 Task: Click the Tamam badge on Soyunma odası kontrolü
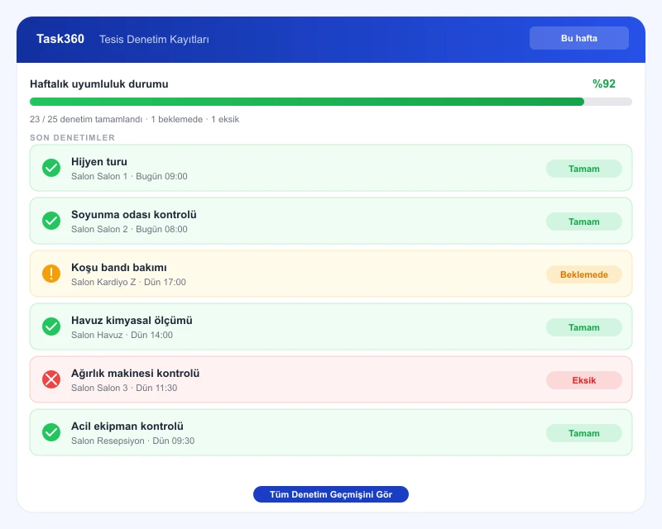584,222
